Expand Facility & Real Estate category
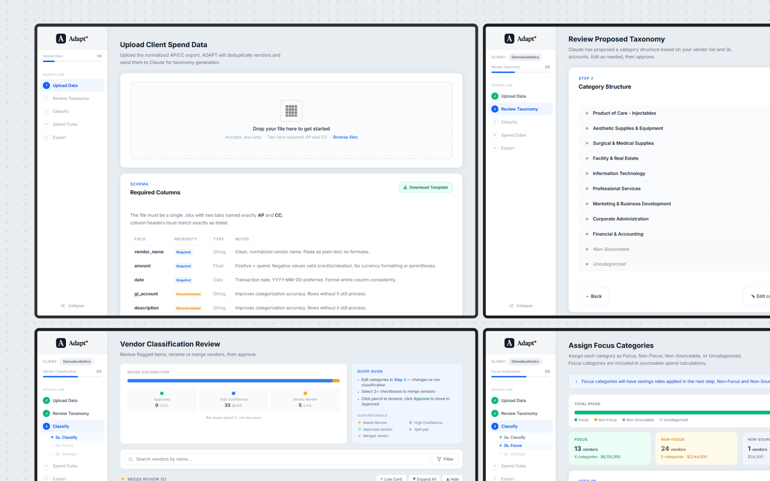 (587, 158)
